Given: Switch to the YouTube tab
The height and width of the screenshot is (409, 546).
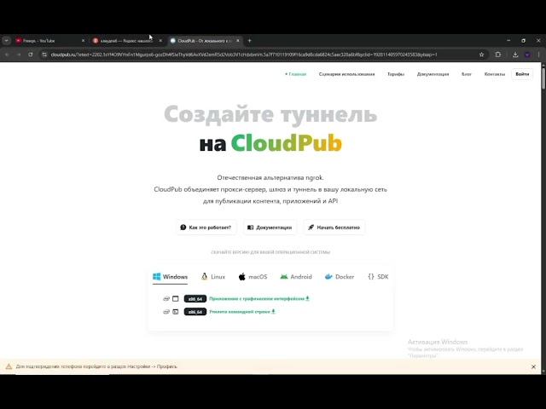Looking at the screenshot, I should tap(49, 41).
